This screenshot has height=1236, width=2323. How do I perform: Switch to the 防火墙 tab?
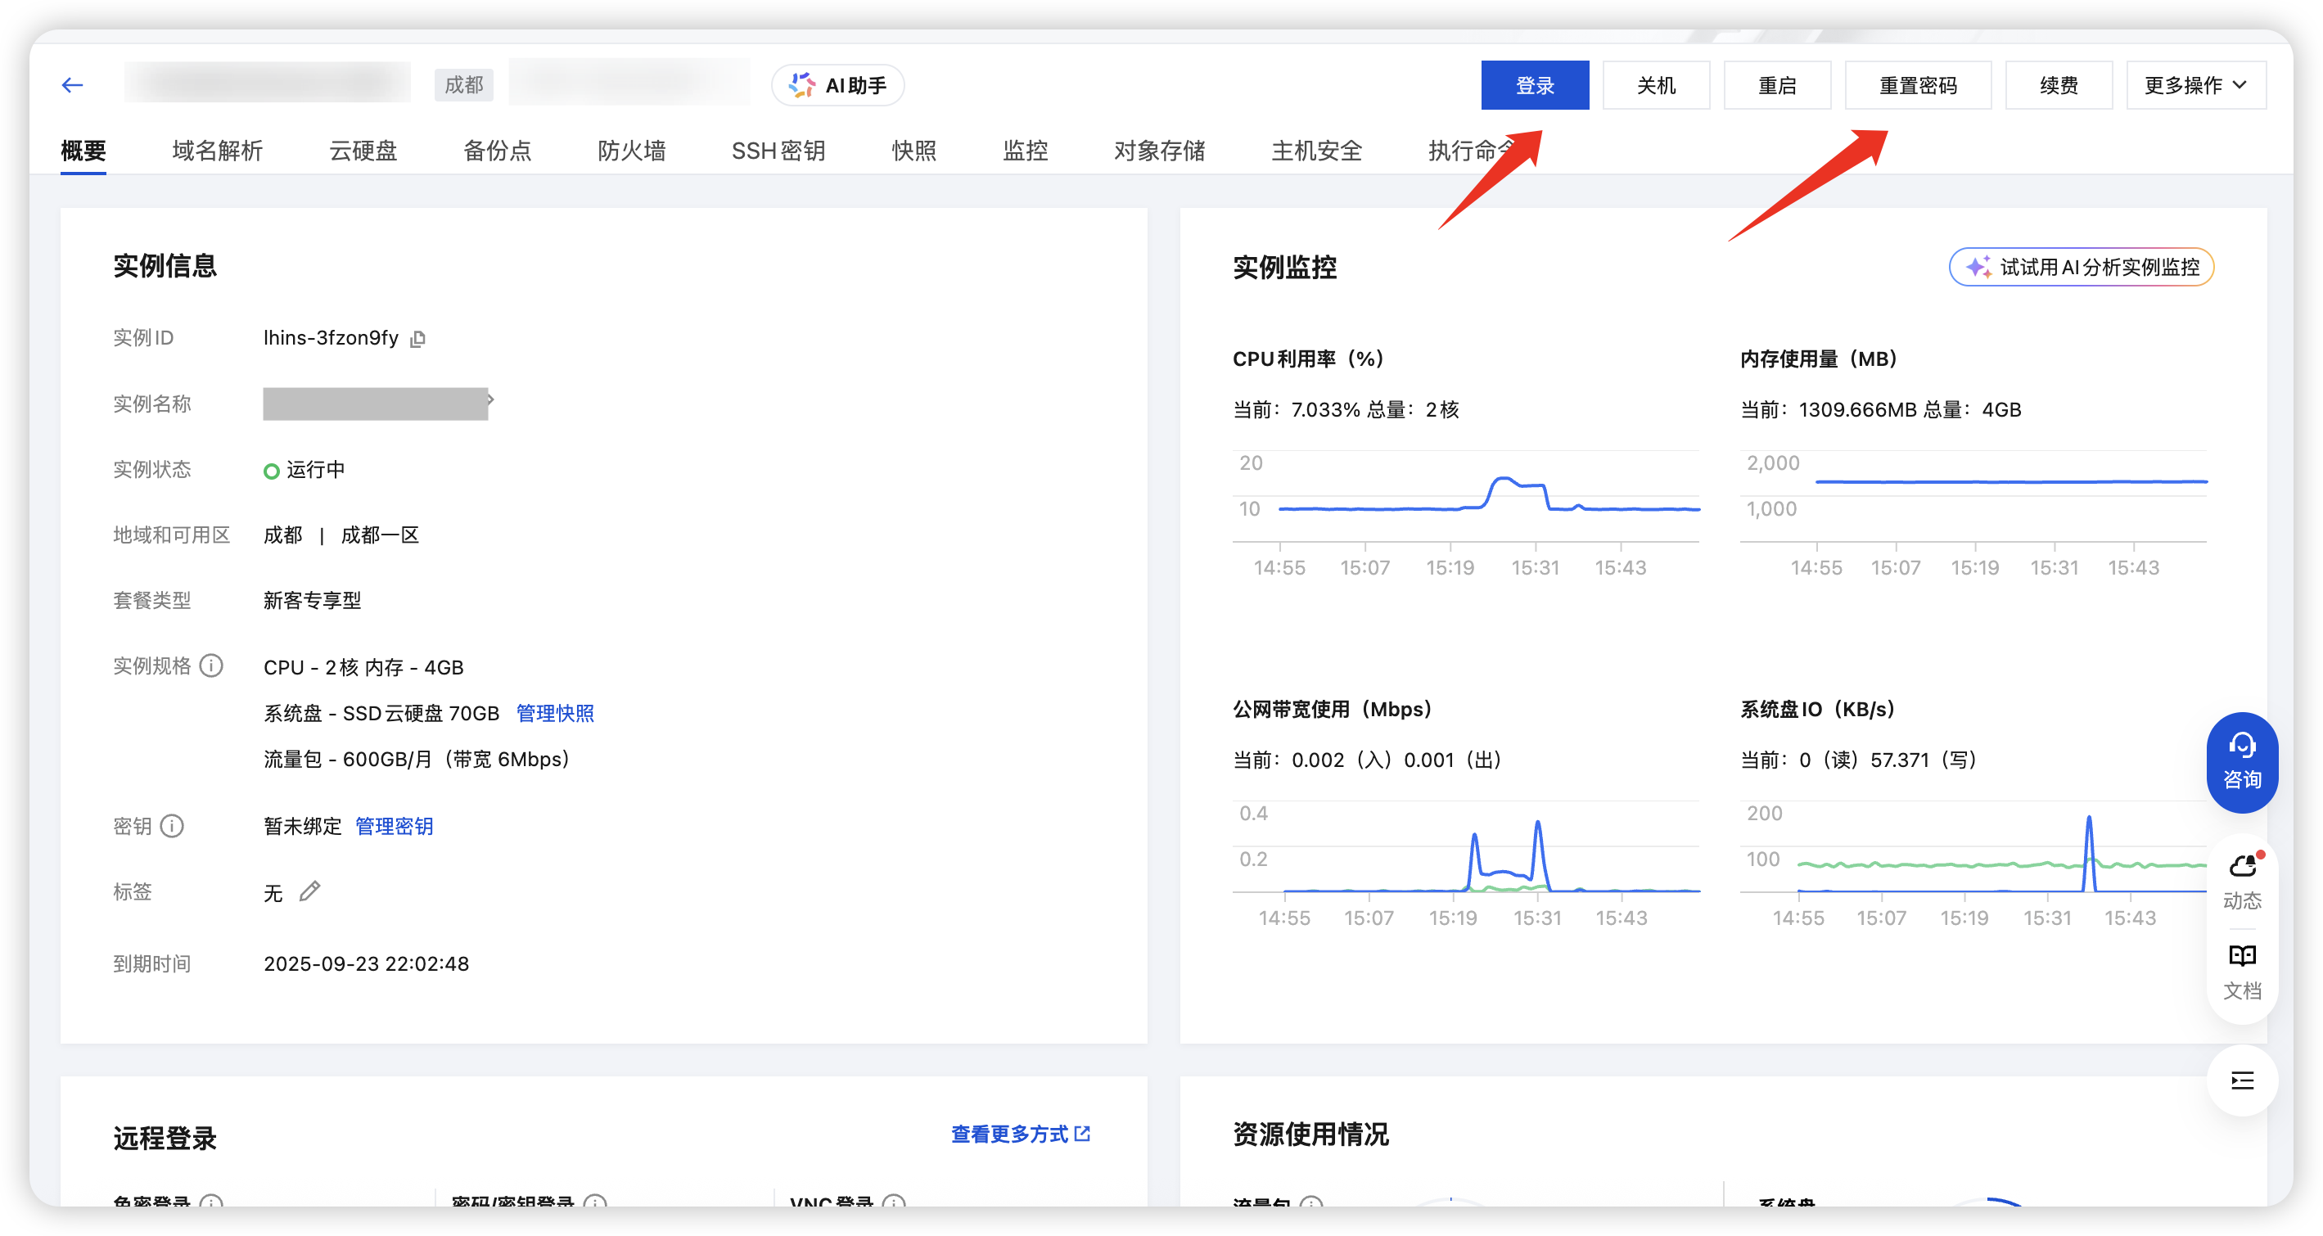point(631,151)
